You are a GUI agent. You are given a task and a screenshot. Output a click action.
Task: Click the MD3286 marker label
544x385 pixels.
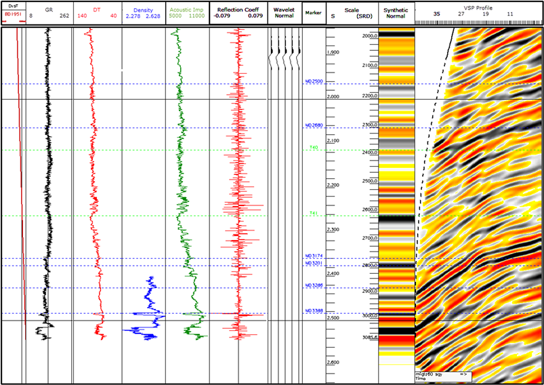tap(314, 285)
